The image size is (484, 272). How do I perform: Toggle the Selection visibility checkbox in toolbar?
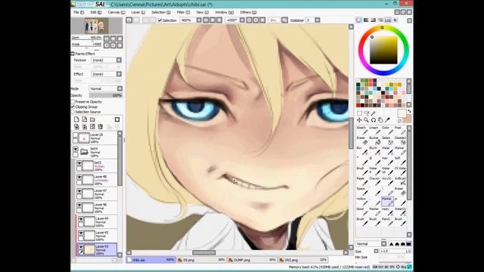point(160,20)
